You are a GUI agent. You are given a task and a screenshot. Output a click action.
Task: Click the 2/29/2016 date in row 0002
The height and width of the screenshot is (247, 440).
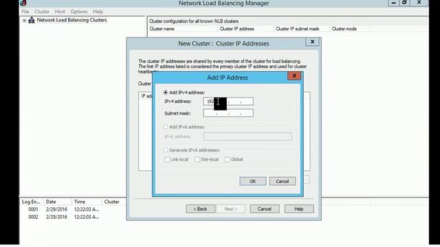tap(56, 217)
